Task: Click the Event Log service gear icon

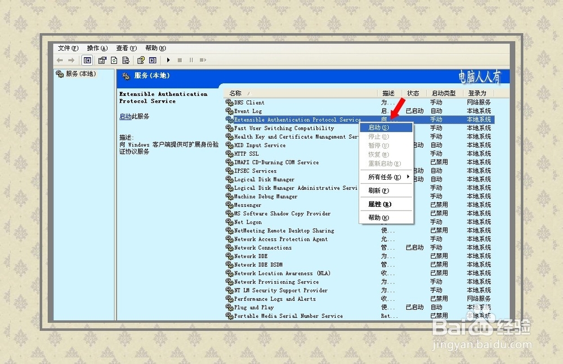Action: tap(230, 111)
